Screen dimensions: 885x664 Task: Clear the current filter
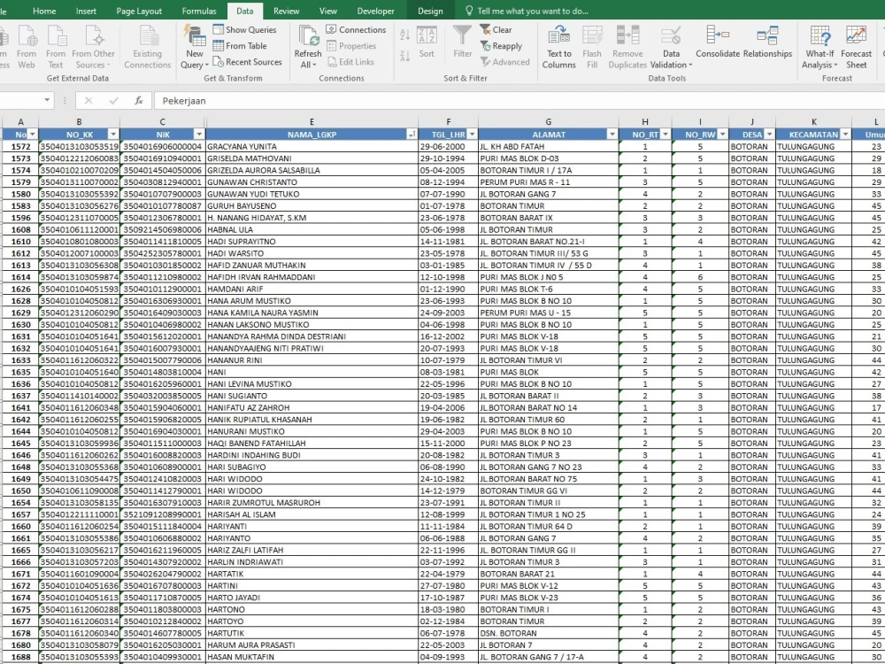coord(496,29)
